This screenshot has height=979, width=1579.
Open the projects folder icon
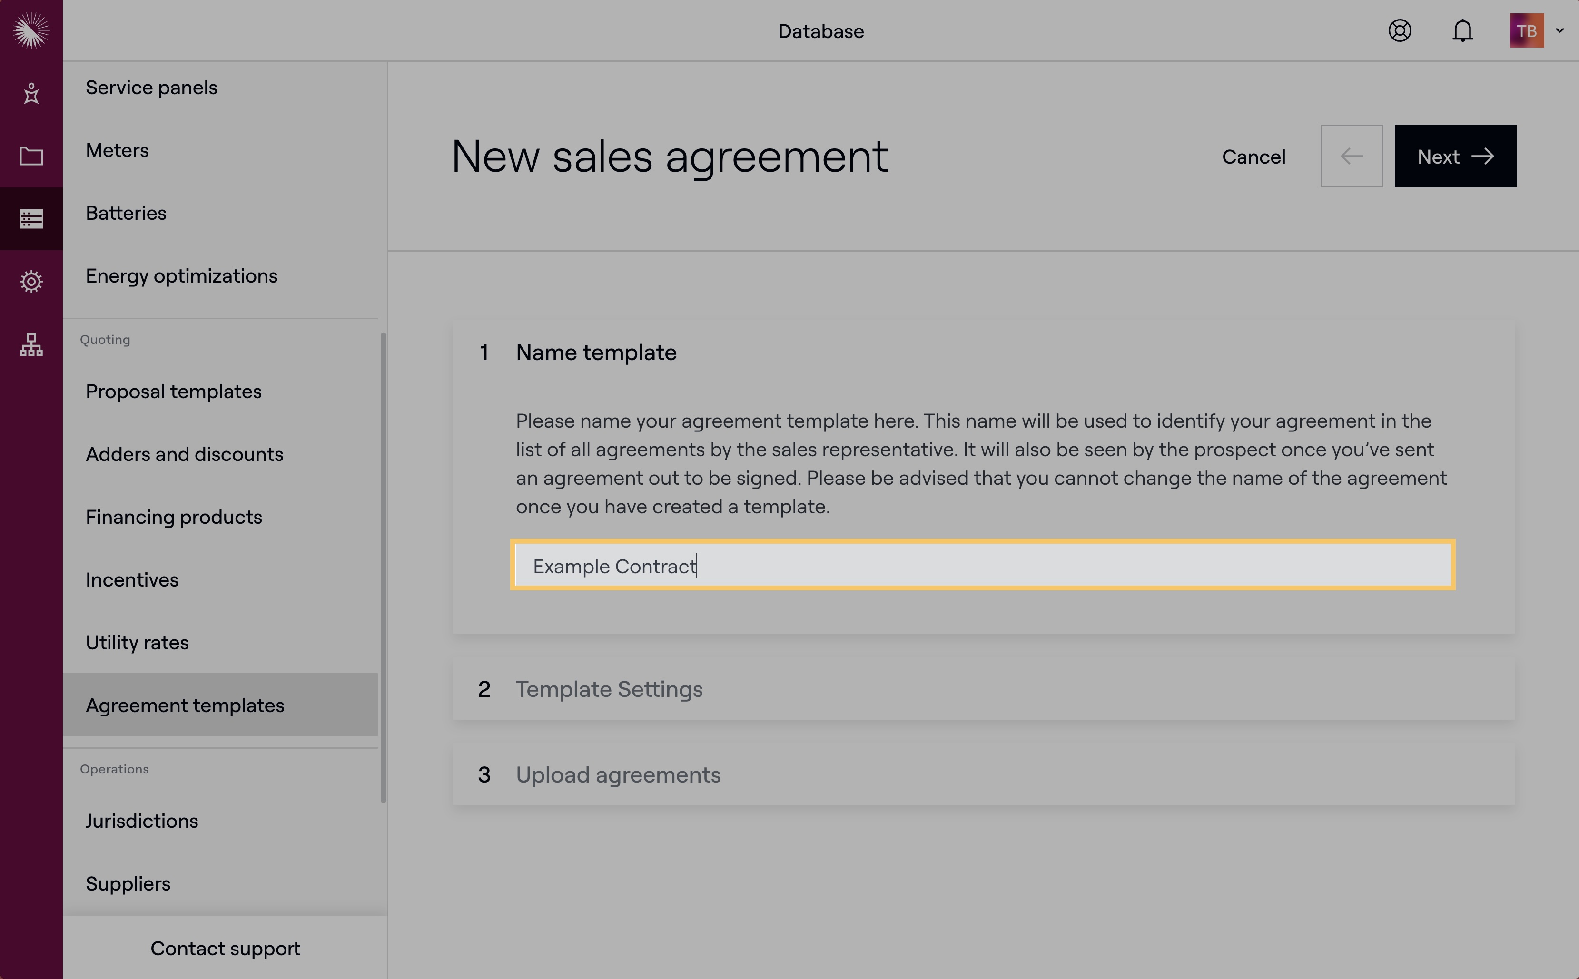[x=31, y=156]
